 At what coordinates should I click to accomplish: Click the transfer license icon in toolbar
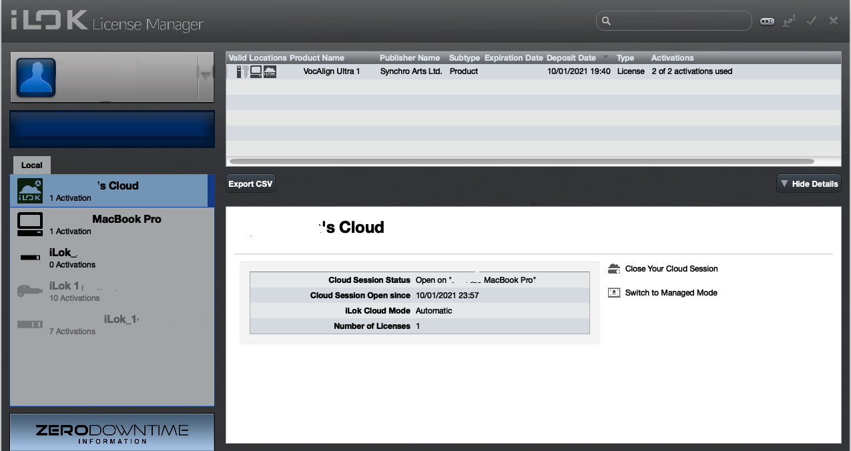pos(790,21)
